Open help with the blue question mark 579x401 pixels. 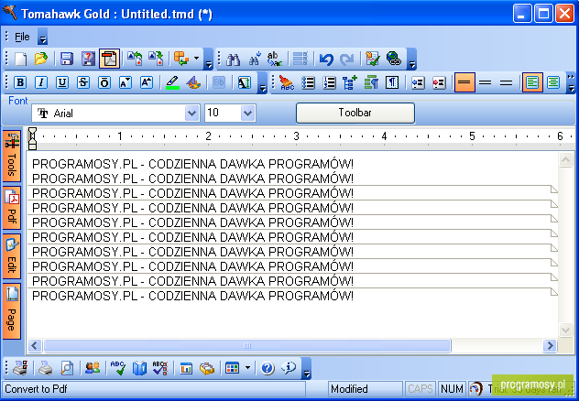[x=268, y=368]
